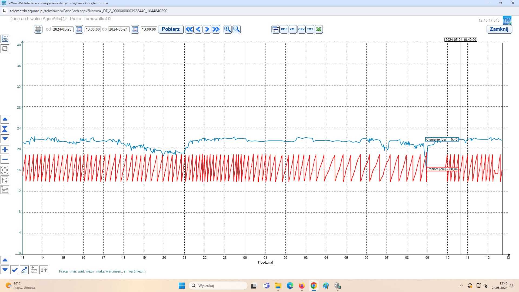Viewport: 519px width, 292px height.
Task: Export data to Excel icon
Action: pyautogui.click(x=319, y=29)
